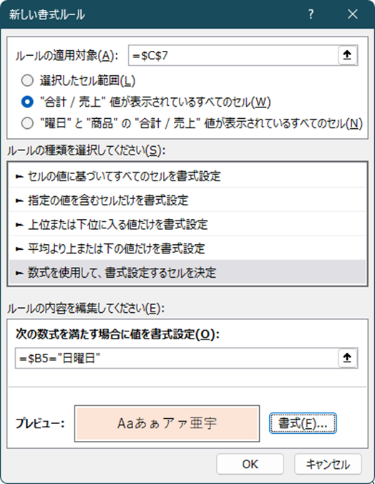Click the ルールの適用対象 field containing =$C$7
Image resolution: width=375 pixels, height=484 pixels.
[233, 56]
